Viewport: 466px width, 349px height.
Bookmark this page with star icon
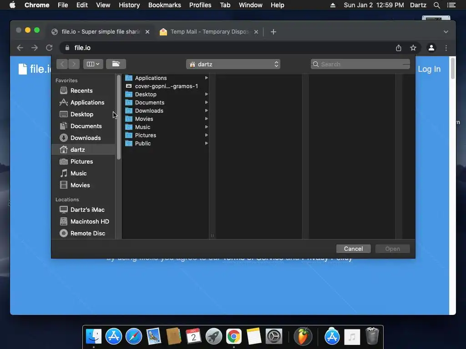tap(413, 48)
